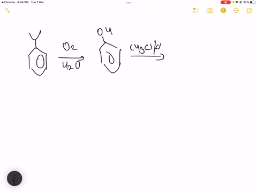Tap the red screen recording indicator

tap(225, 2)
